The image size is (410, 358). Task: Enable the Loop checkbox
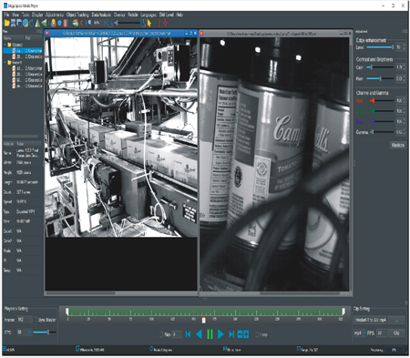coord(257,334)
